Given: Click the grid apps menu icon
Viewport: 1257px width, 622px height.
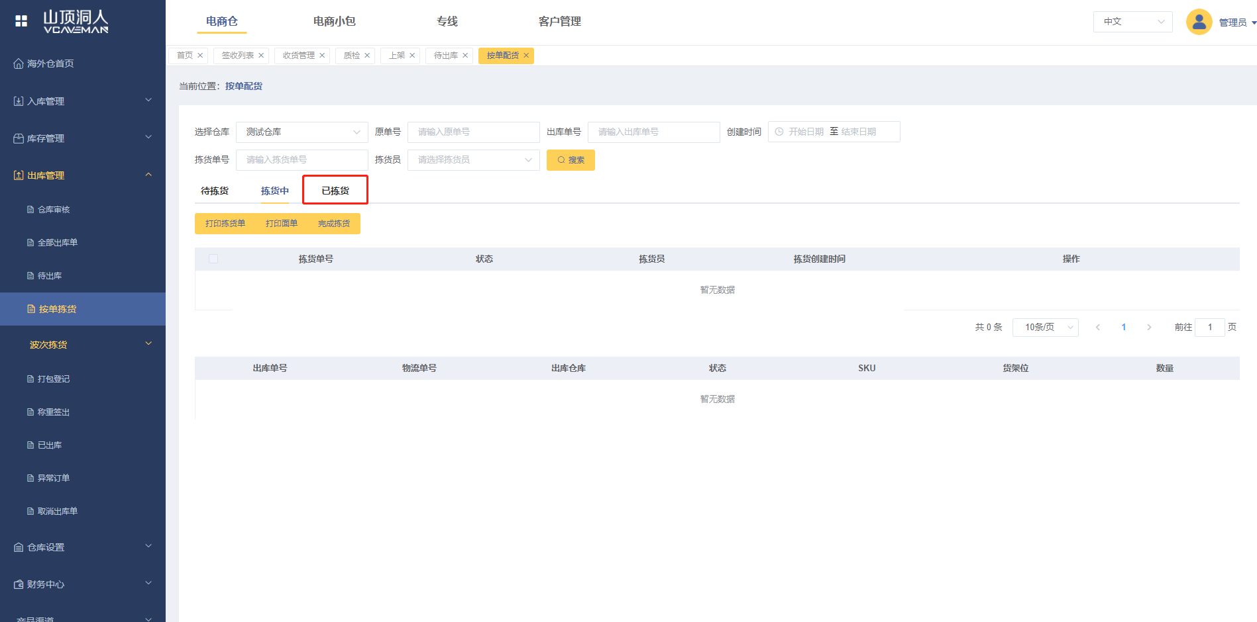Looking at the screenshot, I should pos(21,21).
